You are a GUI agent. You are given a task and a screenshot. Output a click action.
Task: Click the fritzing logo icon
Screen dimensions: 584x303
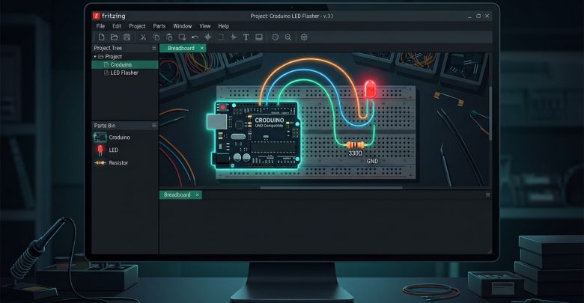[97, 16]
